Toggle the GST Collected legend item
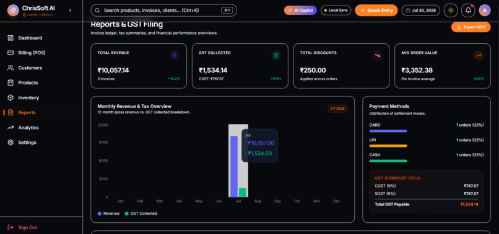Viewport: 499px width, 234px height. [141, 214]
